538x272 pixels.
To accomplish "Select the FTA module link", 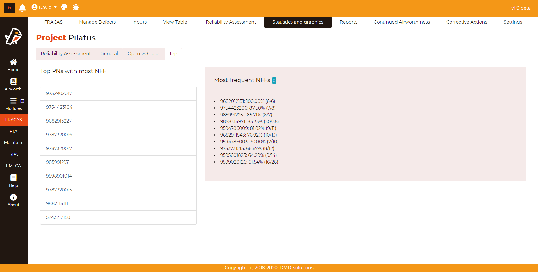I will pos(13,131).
